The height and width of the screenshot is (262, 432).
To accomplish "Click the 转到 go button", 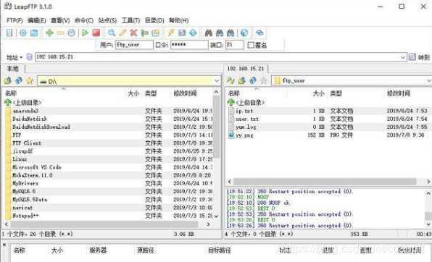I will tap(420, 57).
